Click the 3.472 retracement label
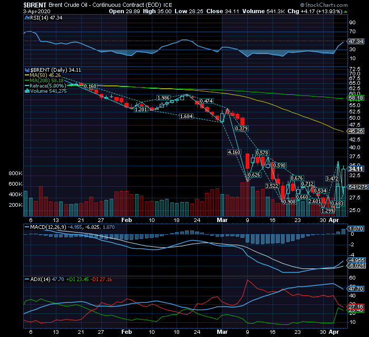369x337 pixels. click(x=332, y=178)
